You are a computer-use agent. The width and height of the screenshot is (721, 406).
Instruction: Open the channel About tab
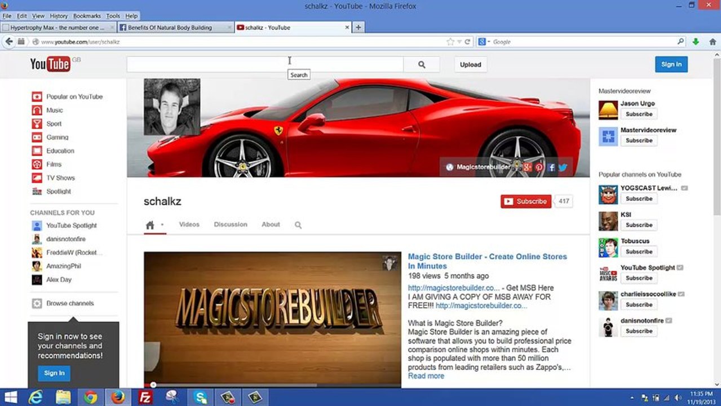271,224
